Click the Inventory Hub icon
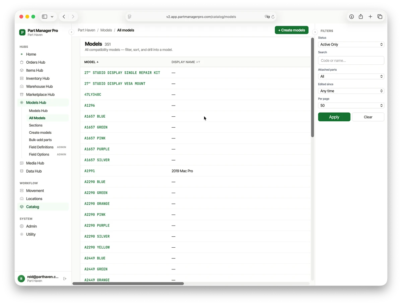Screen dimensions: 402x305 click(x=22, y=78)
